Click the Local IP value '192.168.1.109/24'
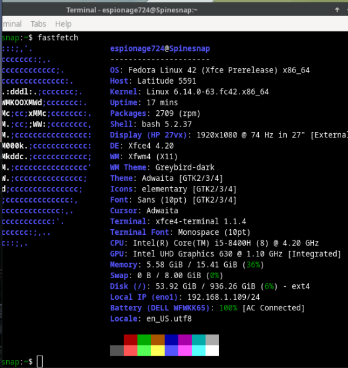The image size is (348, 368). pos(224,297)
